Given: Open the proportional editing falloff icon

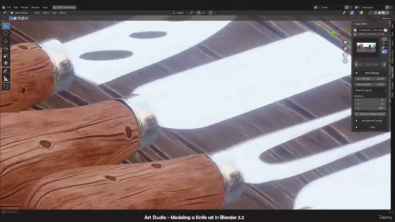Looking at the screenshot, I should 215,12.
